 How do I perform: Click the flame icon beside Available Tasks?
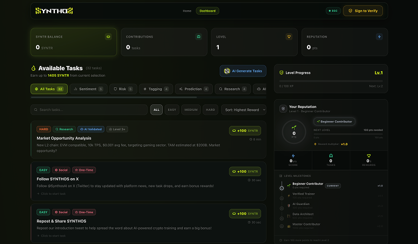point(33,68)
